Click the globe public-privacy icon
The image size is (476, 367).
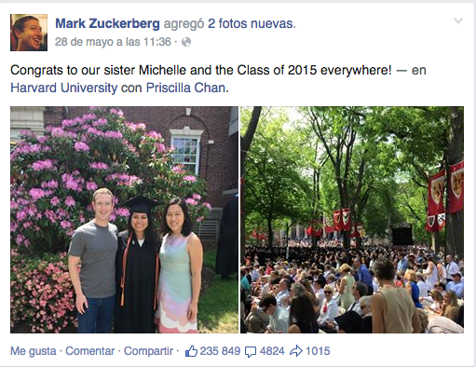pyautogui.click(x=186, y=42)
